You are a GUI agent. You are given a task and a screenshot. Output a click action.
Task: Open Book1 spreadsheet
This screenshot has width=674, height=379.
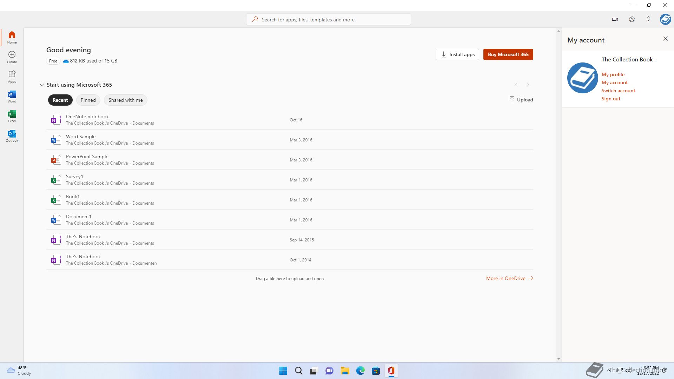point(290,200)
